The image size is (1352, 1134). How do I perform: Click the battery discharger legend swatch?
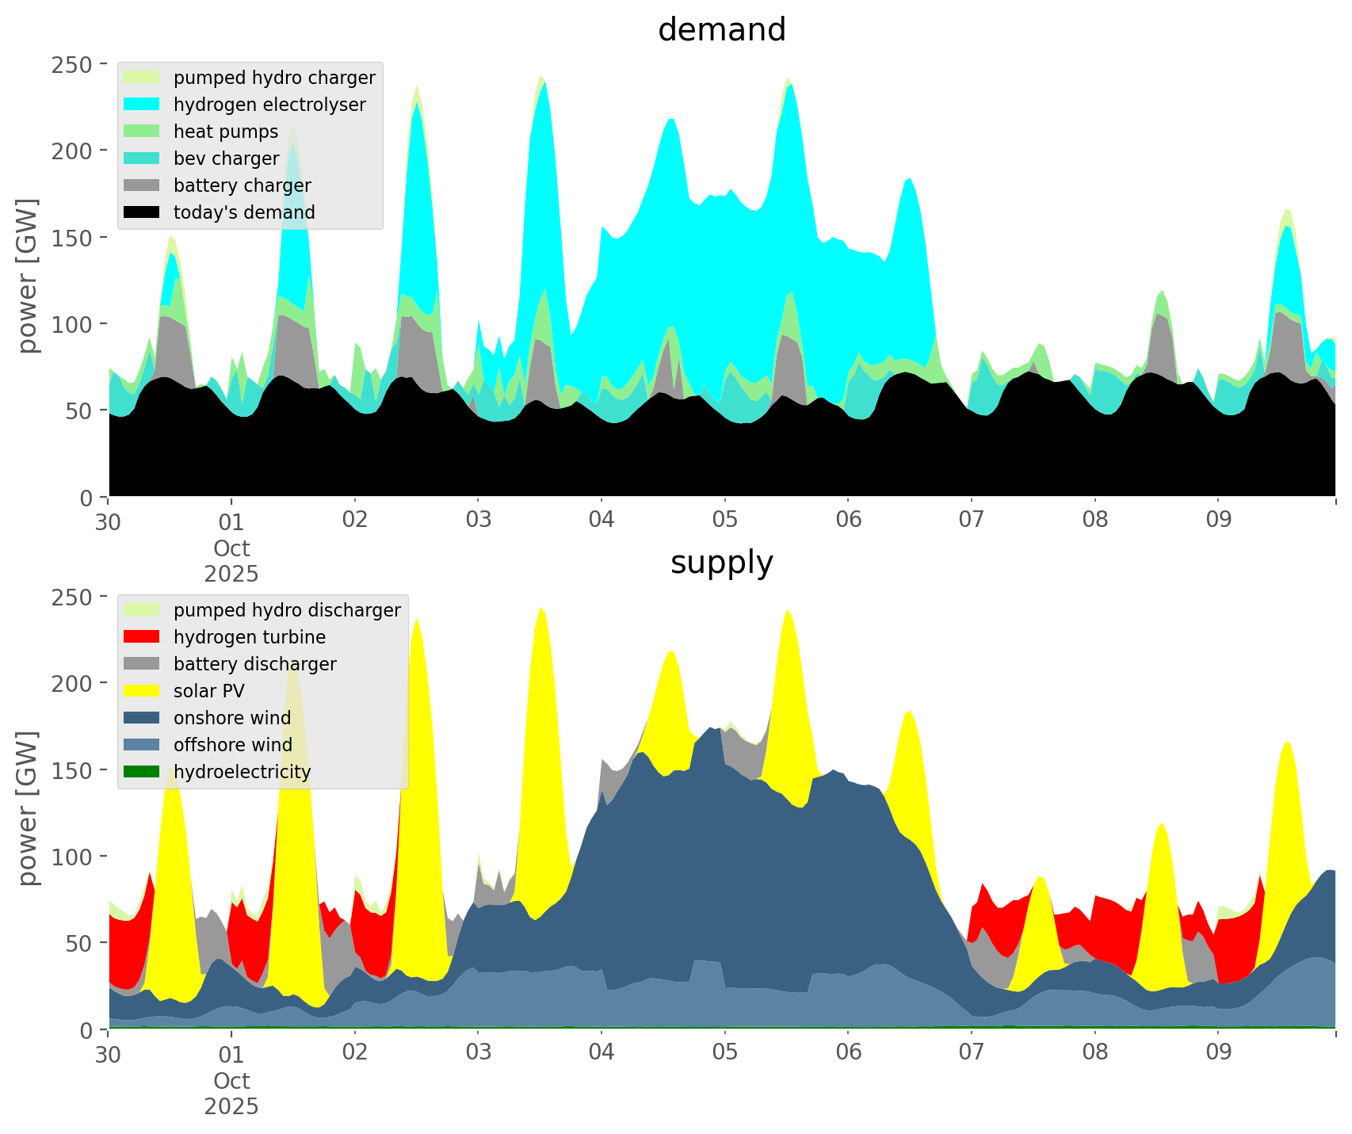point(143,664)
